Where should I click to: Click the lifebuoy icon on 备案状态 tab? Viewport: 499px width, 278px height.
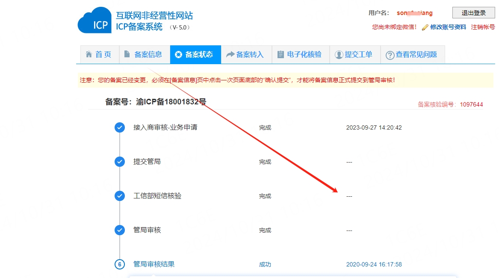click(179, 54)
